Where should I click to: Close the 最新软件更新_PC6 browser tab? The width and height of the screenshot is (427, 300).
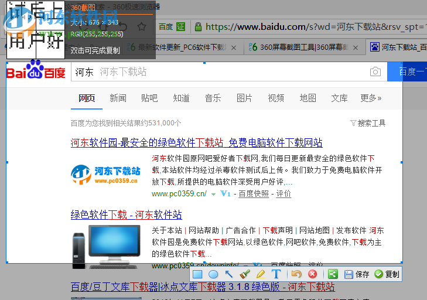click(234, 48)
